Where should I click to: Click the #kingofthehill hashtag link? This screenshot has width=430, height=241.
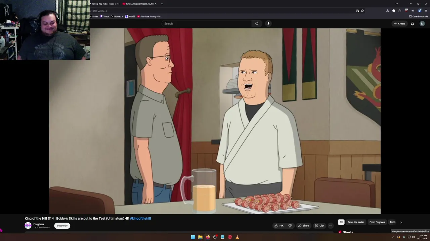point(140,218)
